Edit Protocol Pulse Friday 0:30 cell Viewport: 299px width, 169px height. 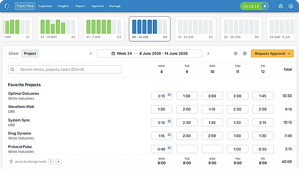[x=263, y=149]
